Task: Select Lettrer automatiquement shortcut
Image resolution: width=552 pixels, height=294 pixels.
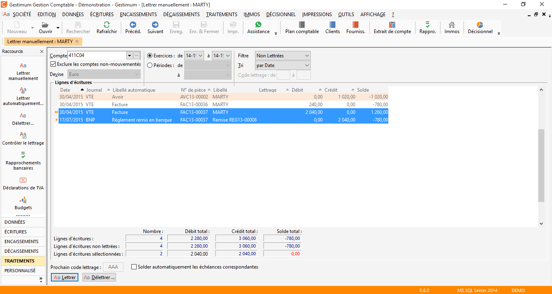Action: coord(23,96)
